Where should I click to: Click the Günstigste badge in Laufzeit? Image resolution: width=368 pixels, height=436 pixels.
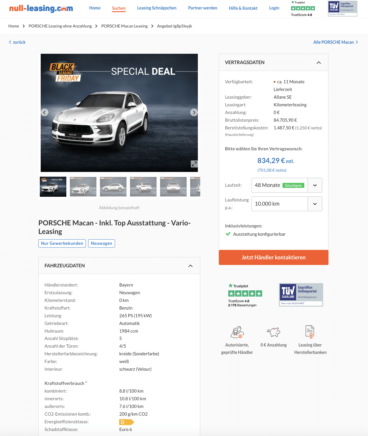click(293, 186)
